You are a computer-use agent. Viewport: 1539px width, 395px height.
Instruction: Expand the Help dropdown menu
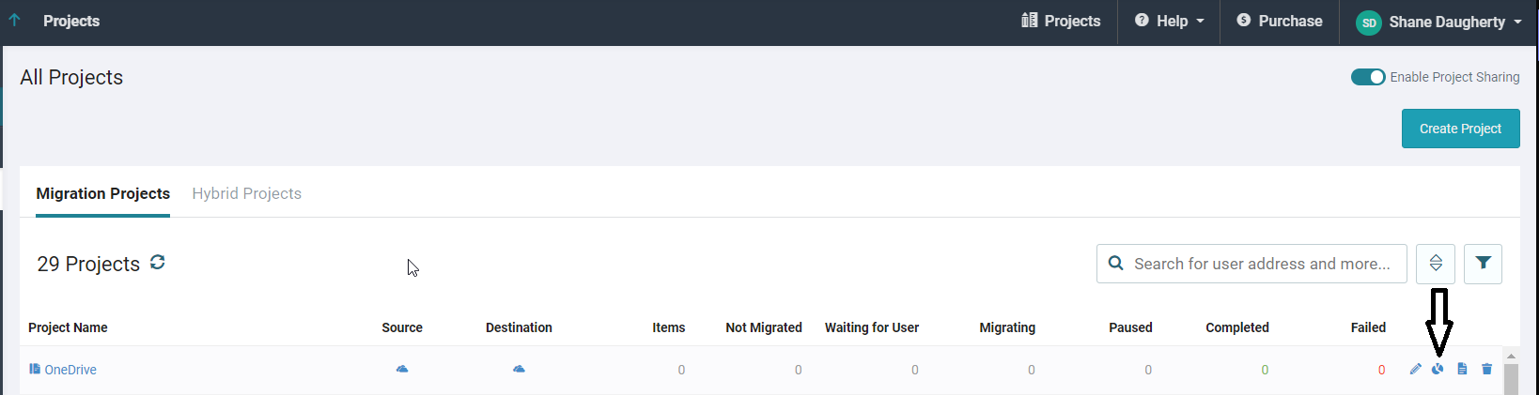coord(1169,21)
